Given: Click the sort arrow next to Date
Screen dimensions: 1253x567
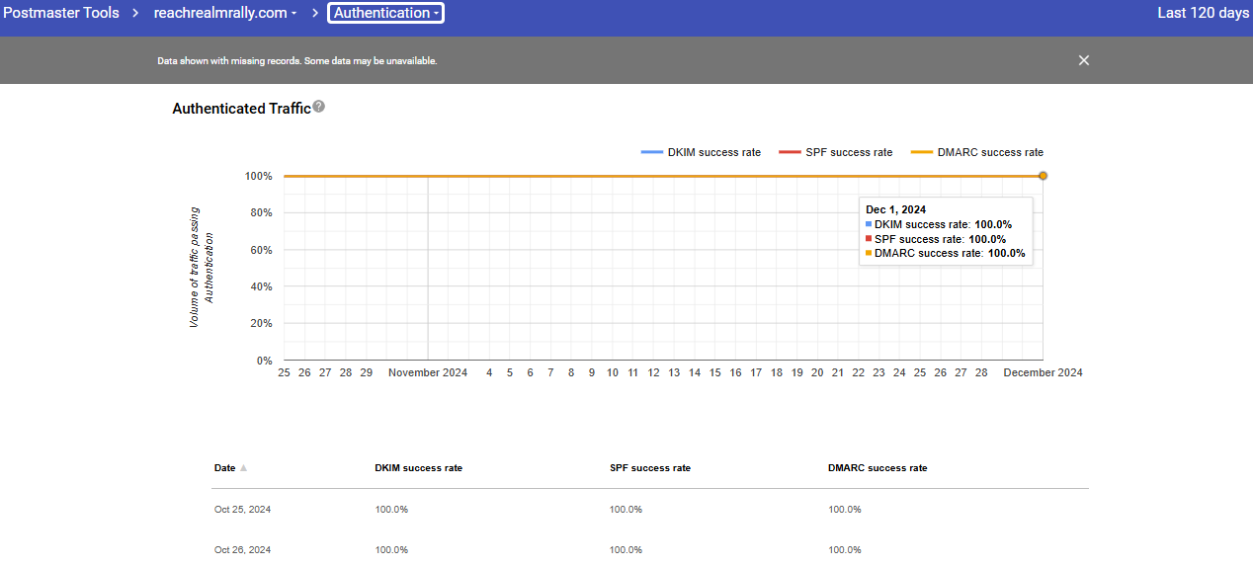Looking at the screenshot, I should (x=243, y=468).
